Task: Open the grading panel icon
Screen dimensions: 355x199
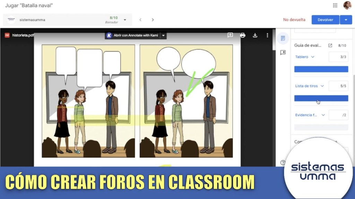Action: (x=283, y=38)
